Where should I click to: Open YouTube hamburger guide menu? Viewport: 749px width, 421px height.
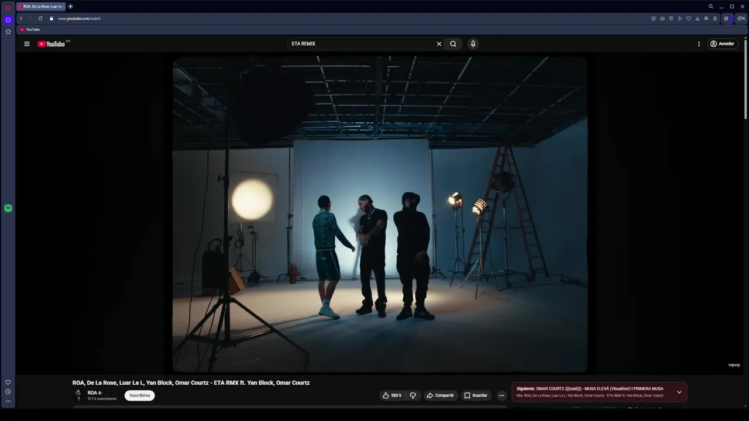click(27, 44)
